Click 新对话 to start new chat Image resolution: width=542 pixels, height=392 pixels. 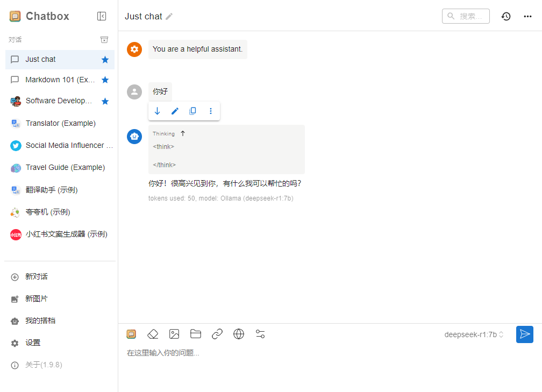tap(36, 276)
